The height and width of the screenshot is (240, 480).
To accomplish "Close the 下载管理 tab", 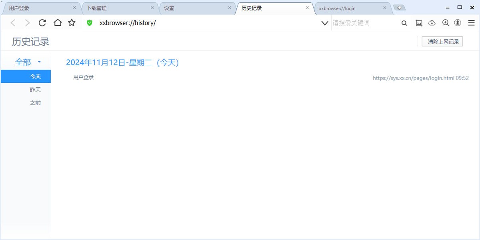I will point(152,8).
